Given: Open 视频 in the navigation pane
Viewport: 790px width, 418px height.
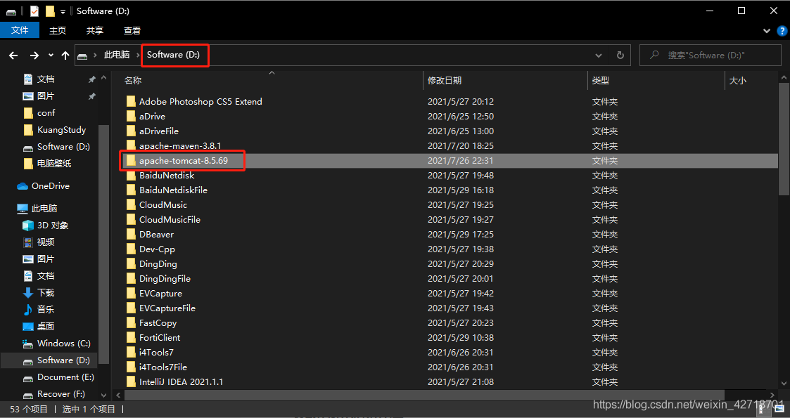Looking at the screenshot, I should point(45,242).
